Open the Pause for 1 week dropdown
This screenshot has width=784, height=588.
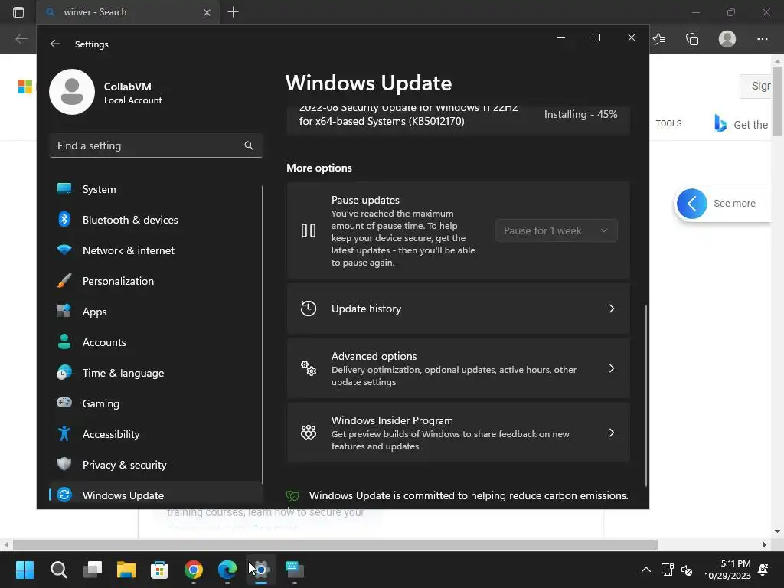556,230
